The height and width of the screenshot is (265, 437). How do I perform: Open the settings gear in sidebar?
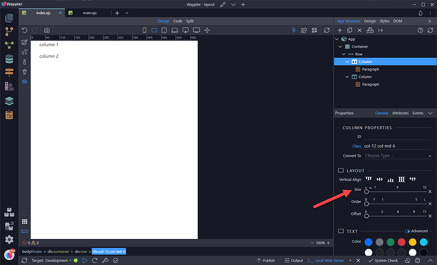(x=9, y=240)
